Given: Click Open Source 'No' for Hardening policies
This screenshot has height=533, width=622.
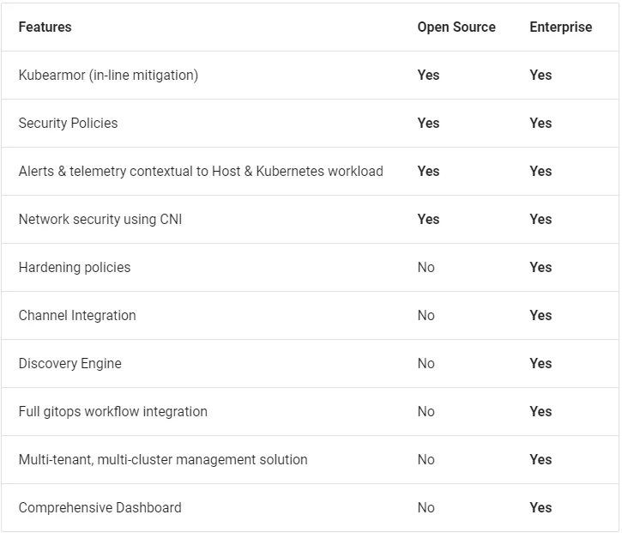Looking at the screenshot, I should tap(426, 268).
